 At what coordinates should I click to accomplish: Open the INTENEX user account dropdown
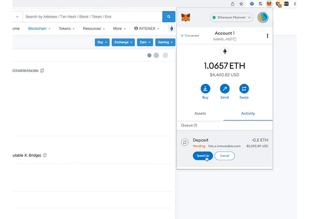tap(147, 29)
